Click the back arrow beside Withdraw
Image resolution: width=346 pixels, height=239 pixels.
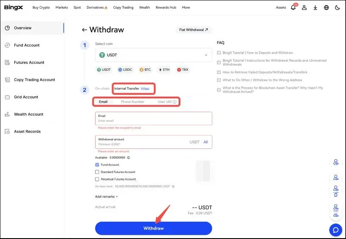tap(84, 30)
